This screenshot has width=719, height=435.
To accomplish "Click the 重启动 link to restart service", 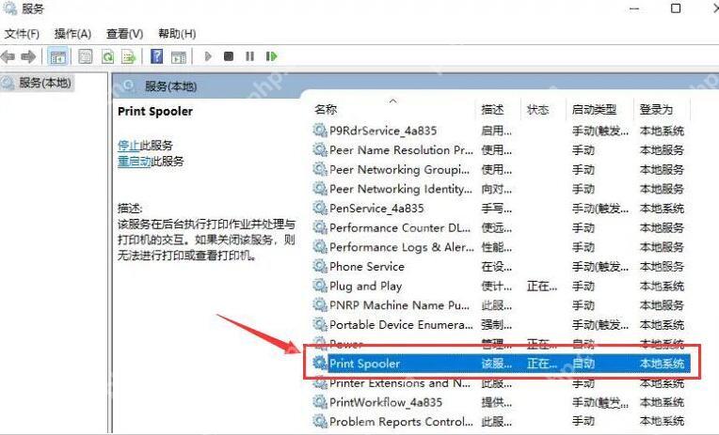I will 134,162.
